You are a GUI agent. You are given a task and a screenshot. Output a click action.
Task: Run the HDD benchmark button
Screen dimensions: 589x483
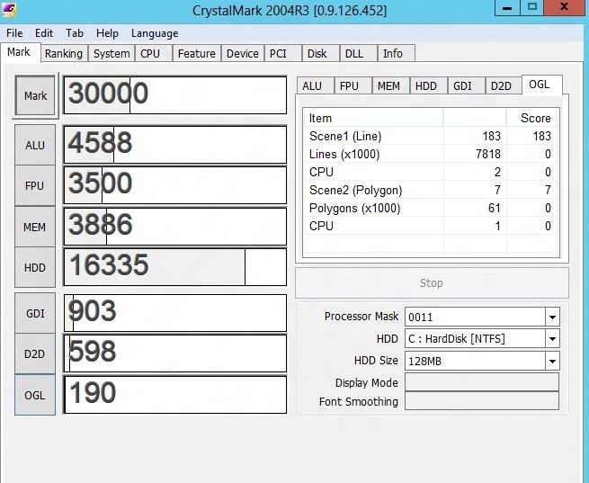coord(35,267)
